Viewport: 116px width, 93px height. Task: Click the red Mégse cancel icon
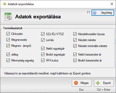pos(76,83)
